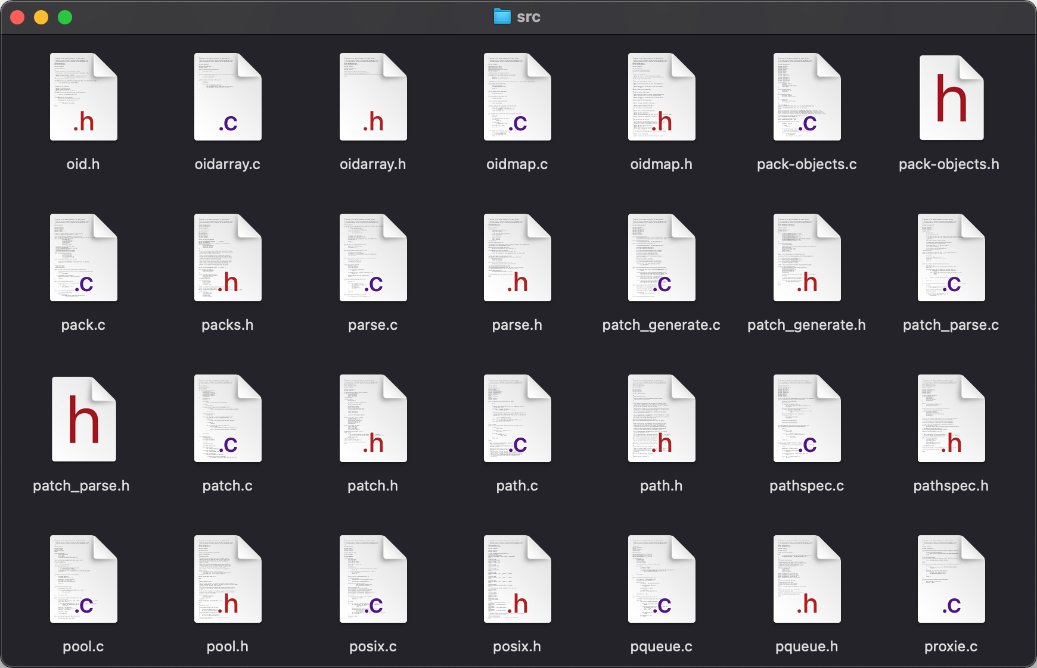Click the src folder icon in title bar

point(502,17)
